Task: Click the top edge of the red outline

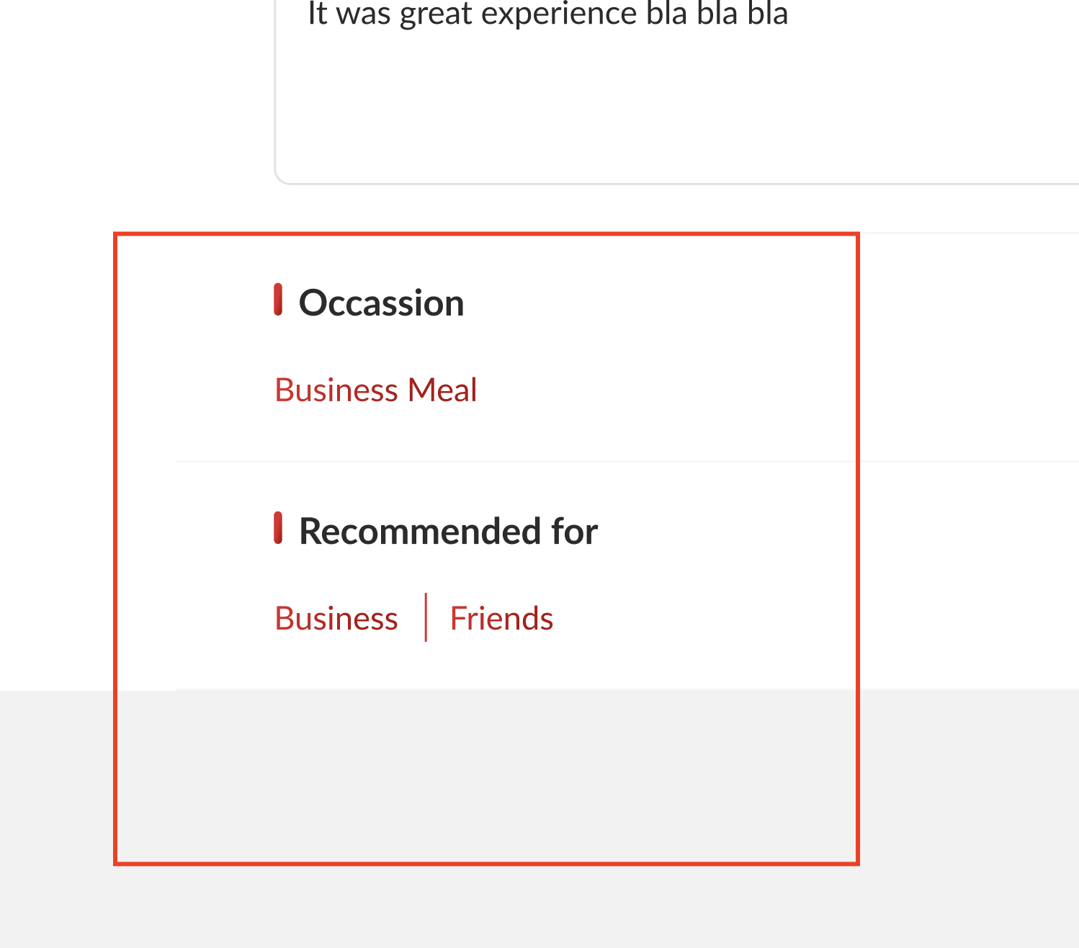Action: 486,234
